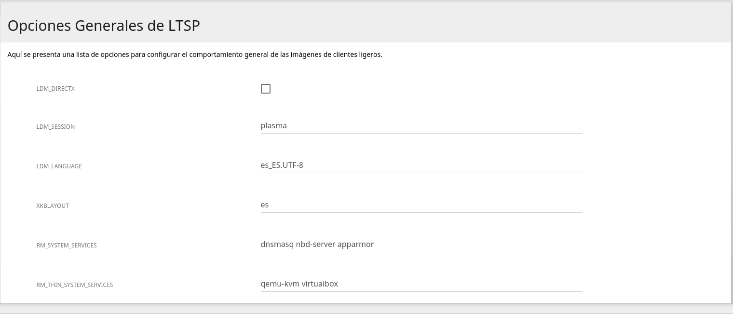Click the LDM_SESSION option label
The width and height of the screenshot is (733, 314).
coord(55,127)
